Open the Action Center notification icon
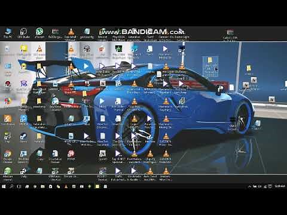Screen dimensions: 287x215 click(x=270, y=186)
